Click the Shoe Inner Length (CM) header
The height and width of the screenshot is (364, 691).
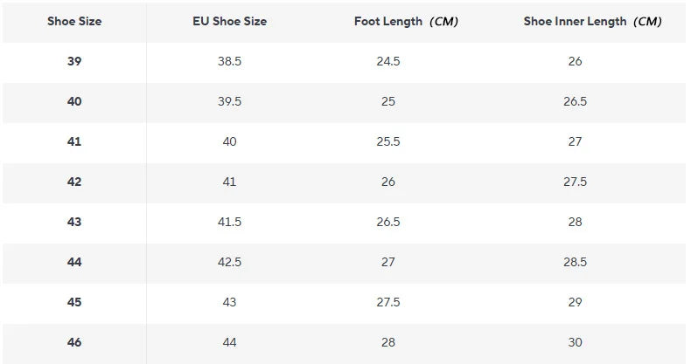[x=592, y=22]
